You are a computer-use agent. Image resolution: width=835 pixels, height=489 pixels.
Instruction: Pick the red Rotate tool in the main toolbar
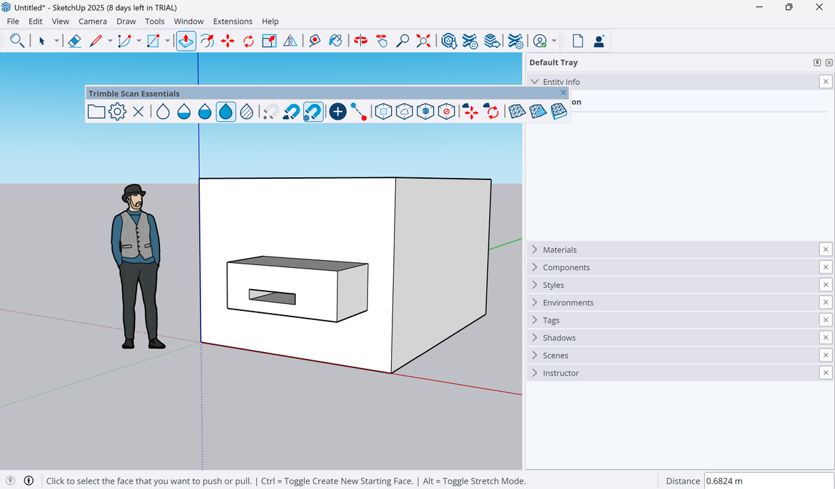point(248,41)
